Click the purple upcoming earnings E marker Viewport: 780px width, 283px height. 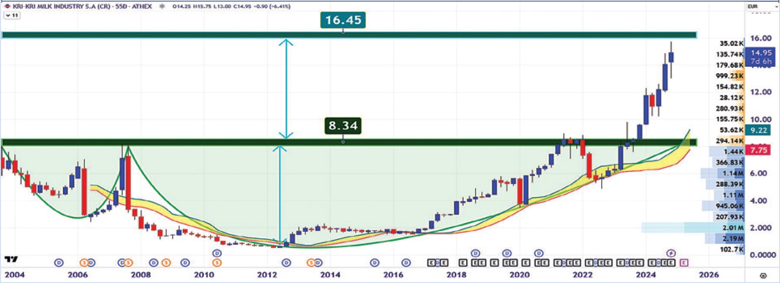(684, 263)
